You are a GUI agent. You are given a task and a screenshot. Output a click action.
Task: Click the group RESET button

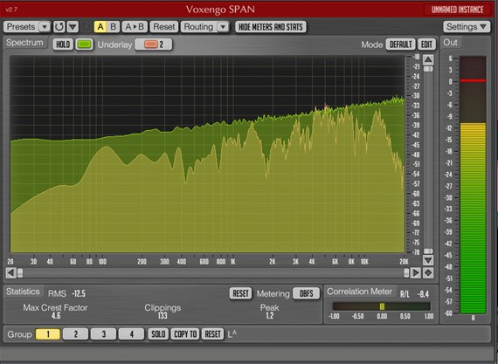(212, 333)
